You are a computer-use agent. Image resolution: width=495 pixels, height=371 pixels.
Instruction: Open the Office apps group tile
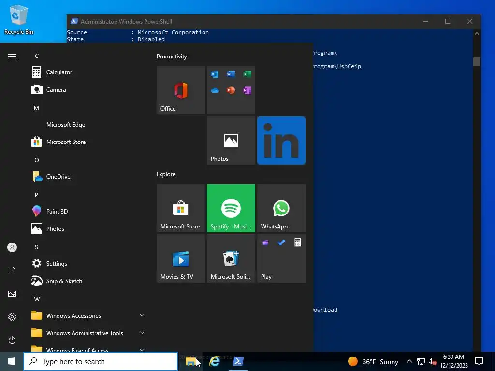(231, 90)
